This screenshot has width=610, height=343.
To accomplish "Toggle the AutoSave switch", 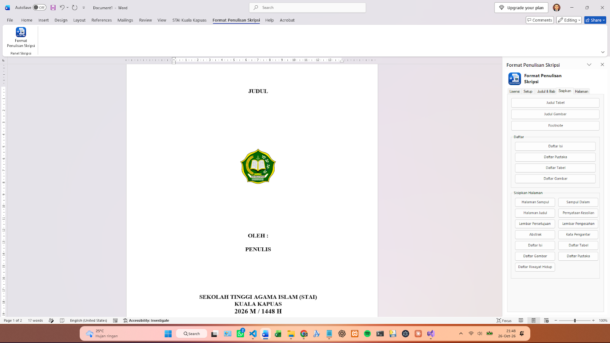I will [39, 8].
